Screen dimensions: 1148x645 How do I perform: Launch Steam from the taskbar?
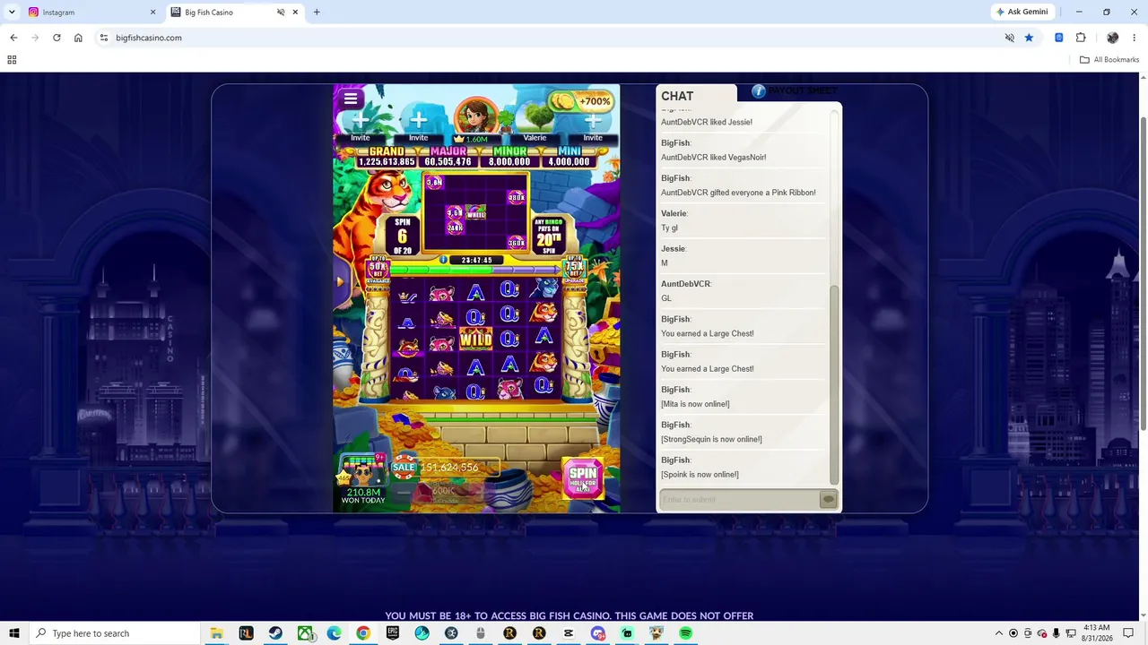[275, 633]
